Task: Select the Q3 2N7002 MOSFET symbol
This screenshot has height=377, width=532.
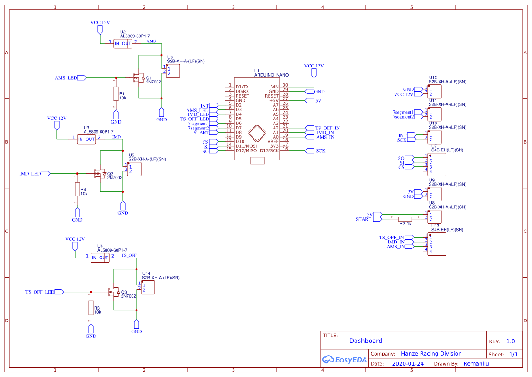Action: [114, 292]
